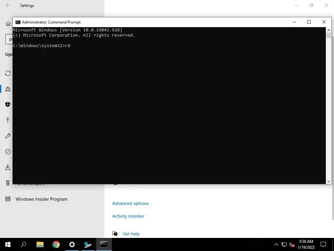Image resolution: width=334 pixels, height=251 pixels.
Task: Click the Command Prompt scrollbar up arrow
Action: pos(328,30)
